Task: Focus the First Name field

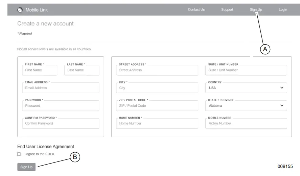Action: click(x=40, y=70)
